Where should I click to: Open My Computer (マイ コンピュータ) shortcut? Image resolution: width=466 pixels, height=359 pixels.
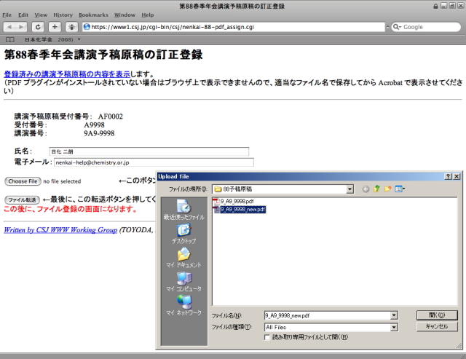pos(183,281)
